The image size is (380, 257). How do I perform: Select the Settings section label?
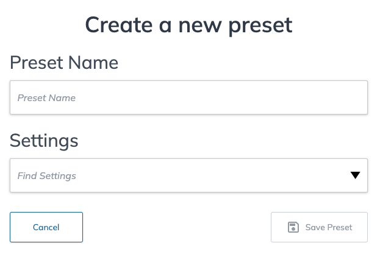pos(44,141)
